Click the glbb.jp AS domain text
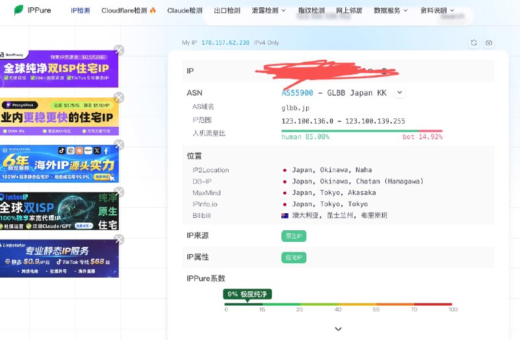Image resolution: width=520 pixels, height=340 pixels. tap(295, 108)
